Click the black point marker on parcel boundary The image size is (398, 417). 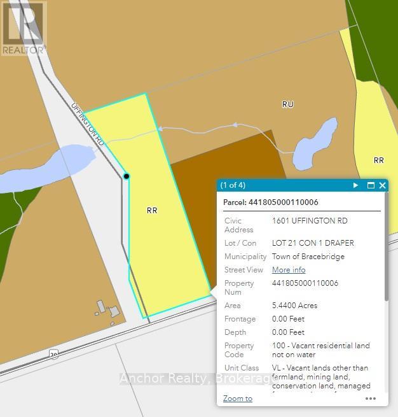pyautogui.click(x=127, y=176)
